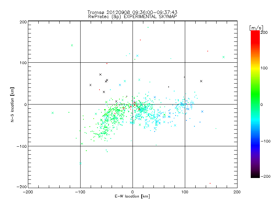Click the leftmost green X marker near the 0 N-S line

(53, 113)
